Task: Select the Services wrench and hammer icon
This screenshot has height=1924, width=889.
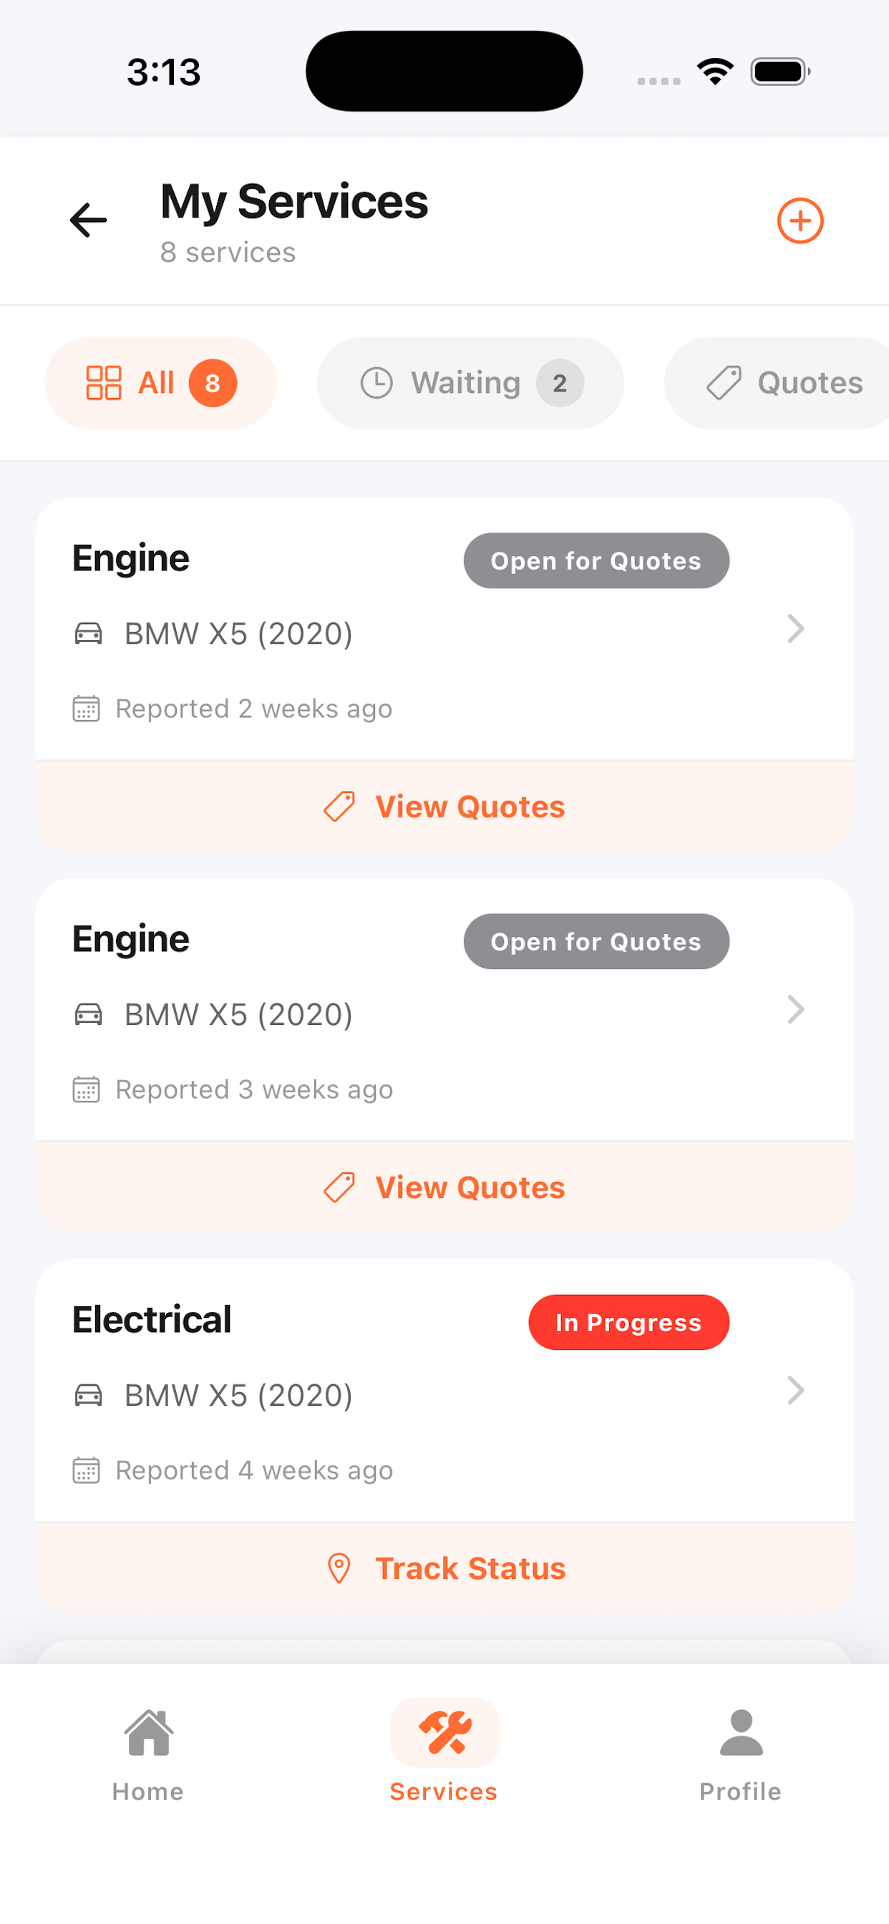Action: coord(444,1732)
